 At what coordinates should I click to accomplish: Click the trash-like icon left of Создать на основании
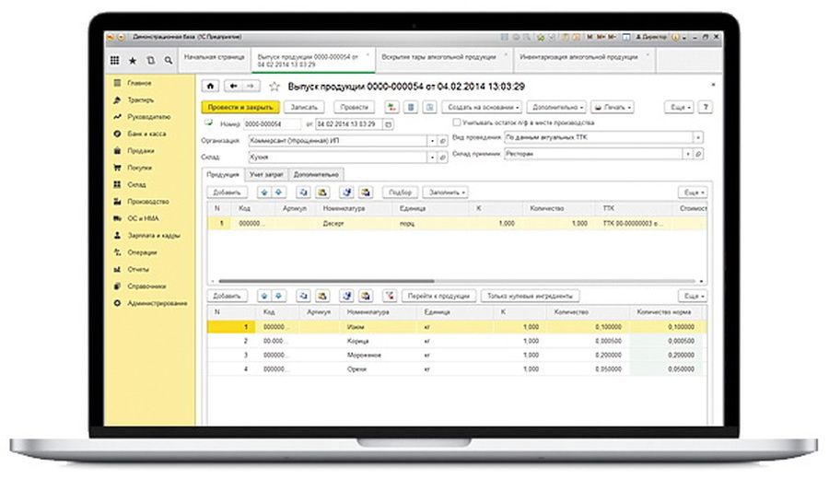coord(411,108)
